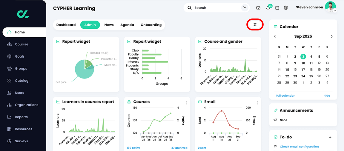Click the Learners in courses report icon

[58, 102]
